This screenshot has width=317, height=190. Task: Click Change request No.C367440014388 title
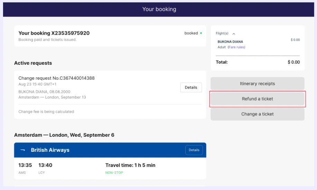pos(56,78)
